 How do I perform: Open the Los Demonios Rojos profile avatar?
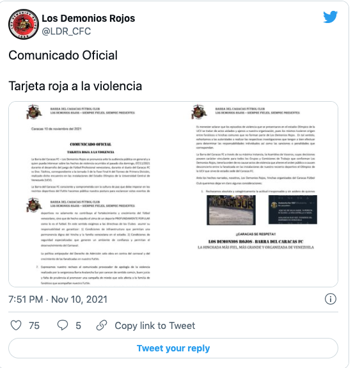point(24,24)
